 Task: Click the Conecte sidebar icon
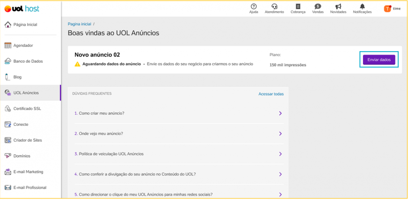click(x=8, y=124)
